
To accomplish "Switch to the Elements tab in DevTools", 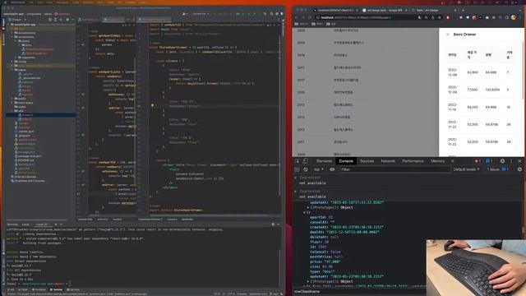I will [324, 161].
